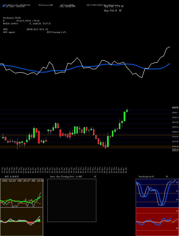Click the 1494.41 price axis label

[x=175, y=117]
